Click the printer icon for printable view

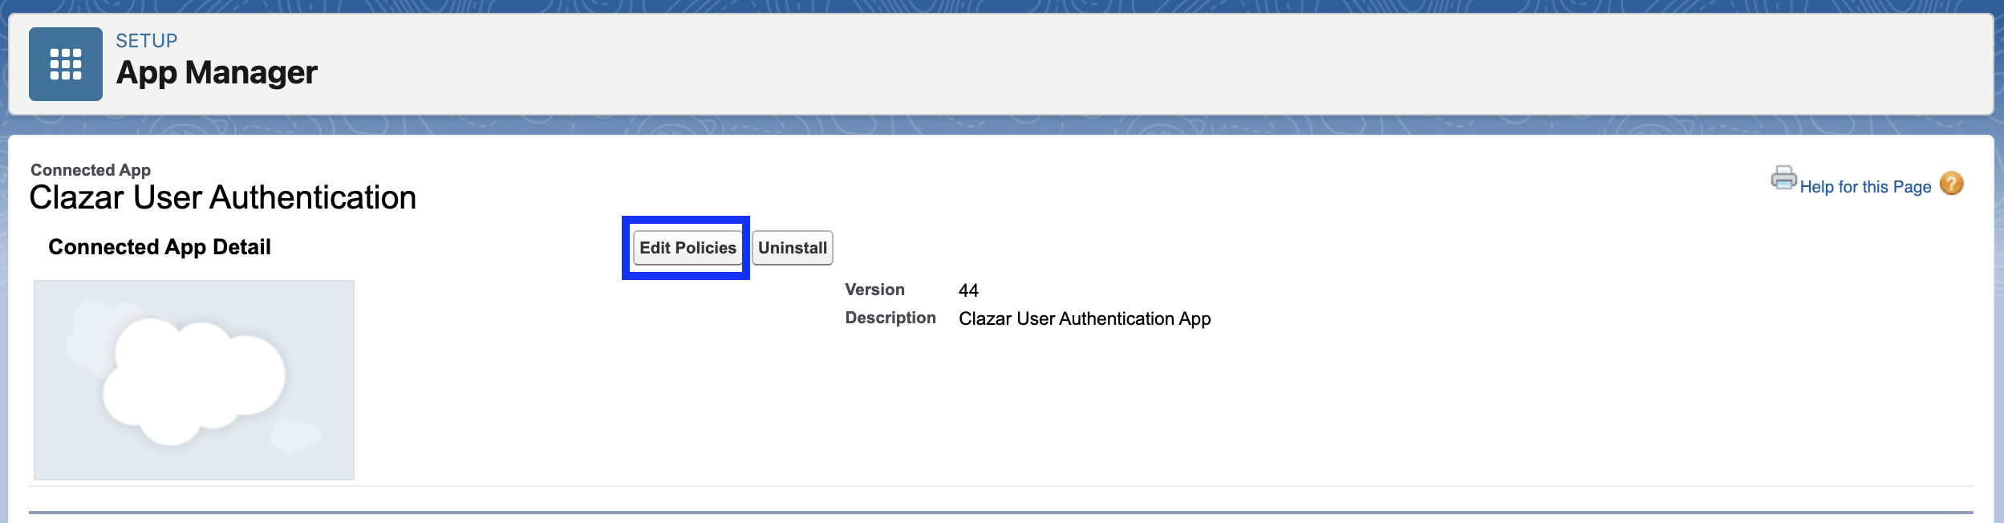[x=1783, y=178]
